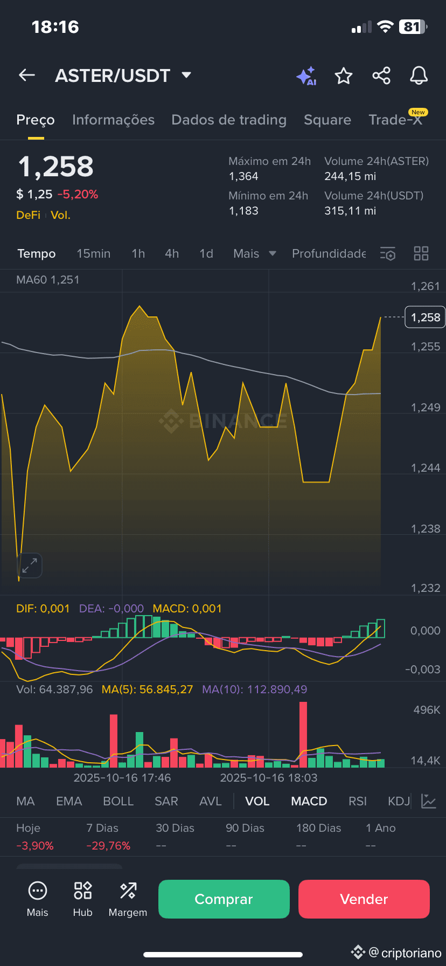
Task: Open price alerts via bell icon
Action: pos(419,76)
